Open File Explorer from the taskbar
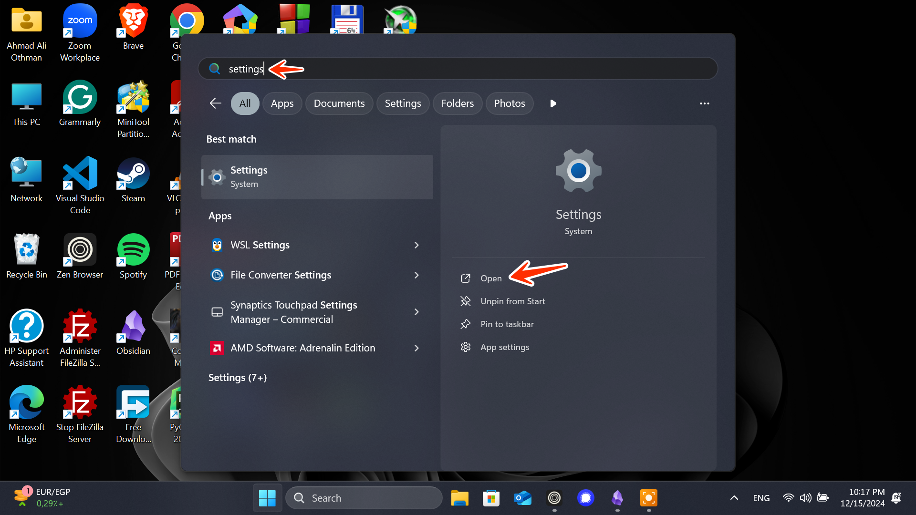Screen dimensions: 916x515 (x=459, y=498)
